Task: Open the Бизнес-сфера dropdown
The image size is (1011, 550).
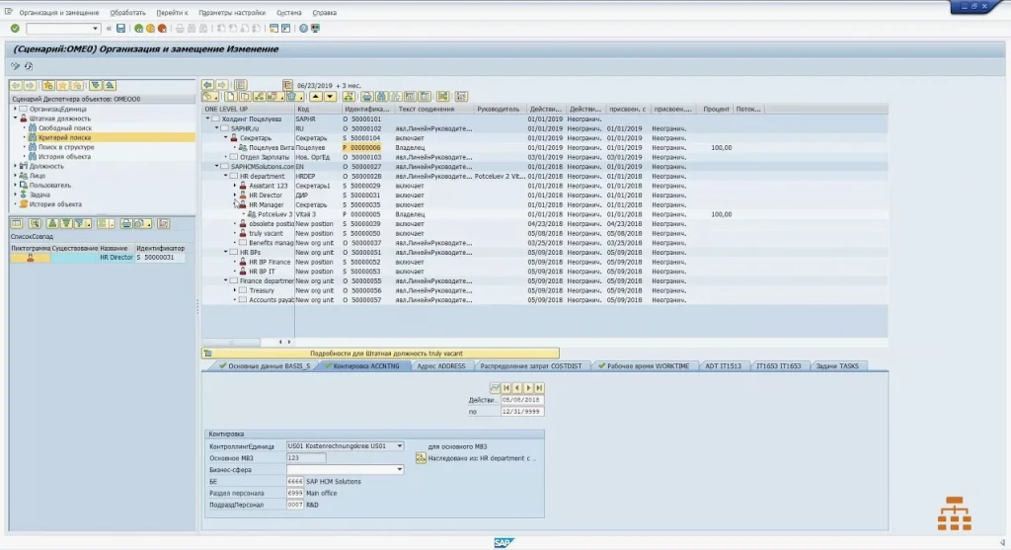Action: pyautogui.click(x=399, y=469)
